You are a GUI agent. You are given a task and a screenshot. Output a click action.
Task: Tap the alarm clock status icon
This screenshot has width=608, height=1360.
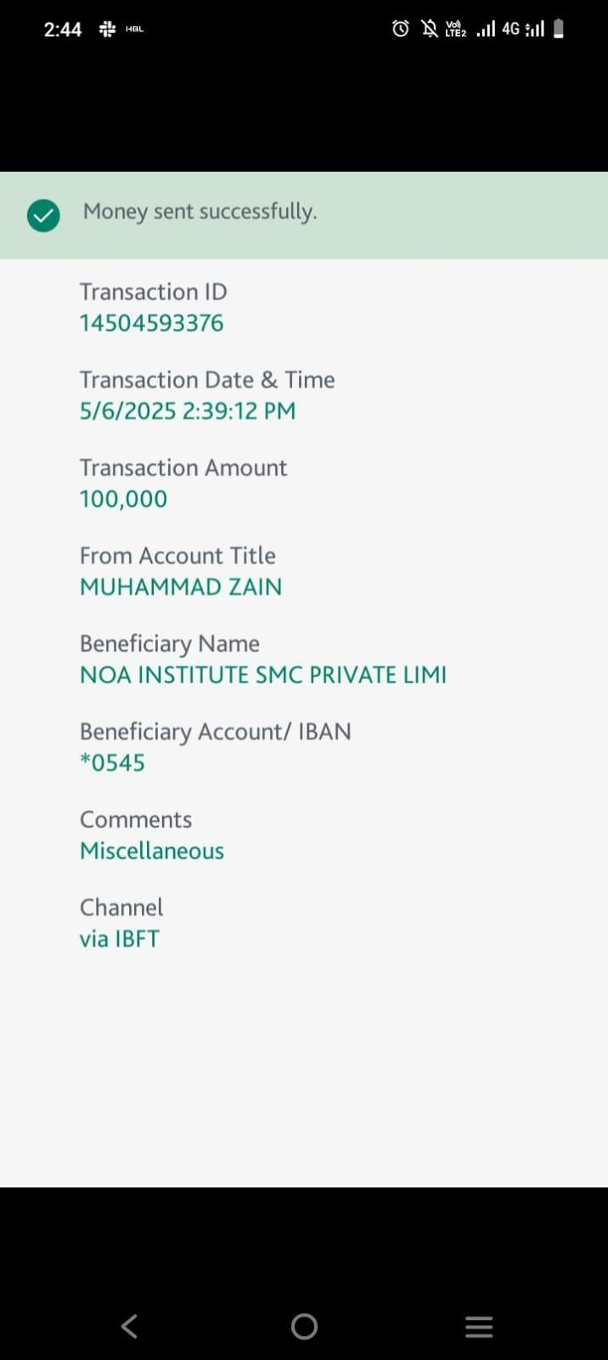400,29
